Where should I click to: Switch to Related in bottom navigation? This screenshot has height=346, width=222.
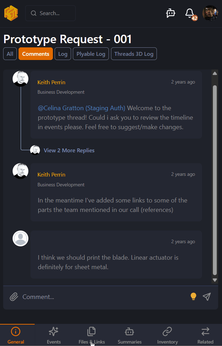tap(205, 335)
